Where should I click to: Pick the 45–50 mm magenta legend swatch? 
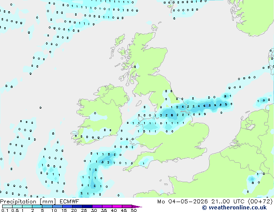127,206
